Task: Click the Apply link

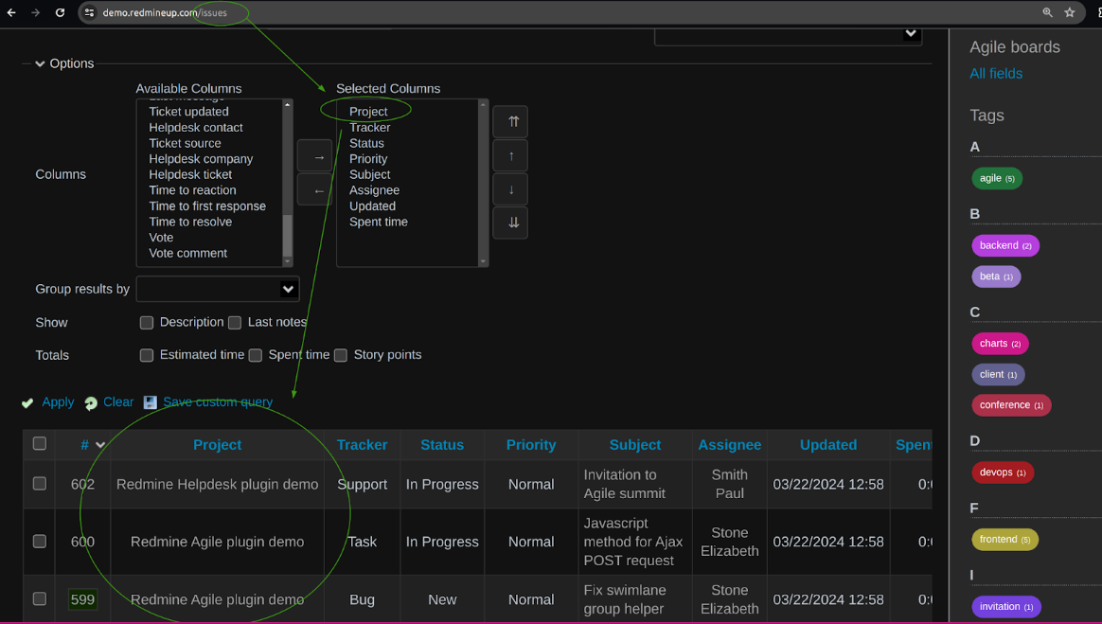Action: pyautogui.click(x=58, y=401)
